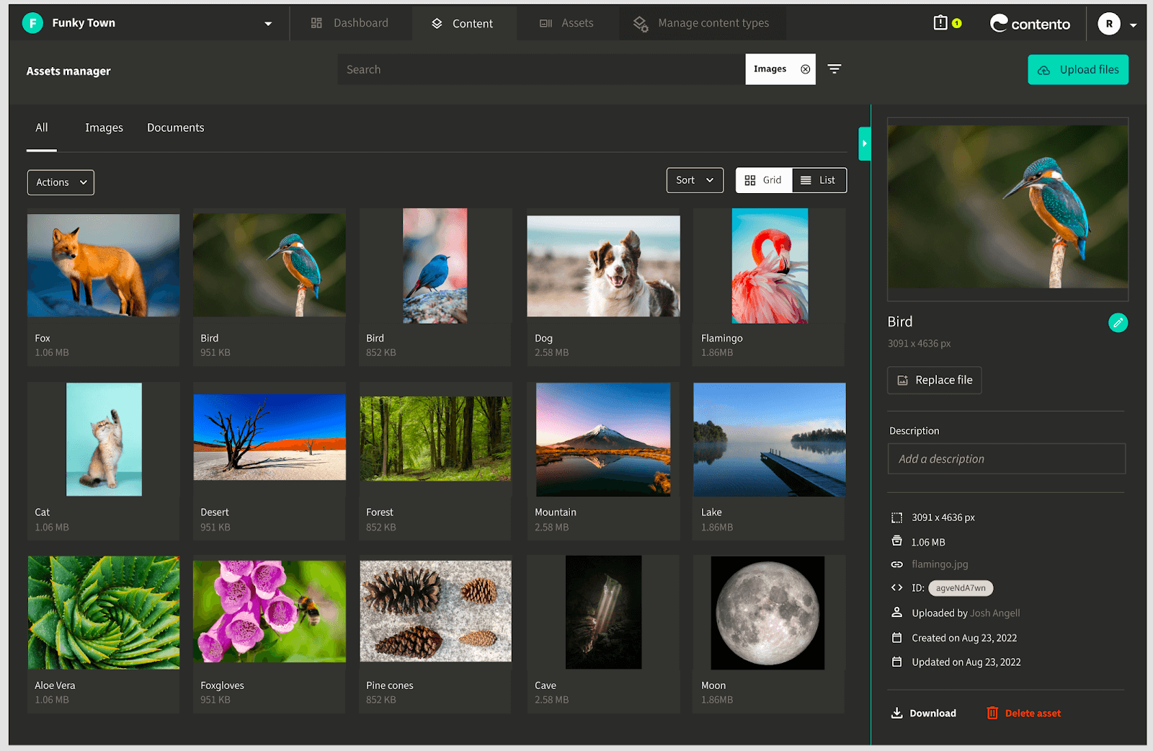The image size is (1153, 751).
Task: Switch asset view to List mode
Action: point(819,180)
